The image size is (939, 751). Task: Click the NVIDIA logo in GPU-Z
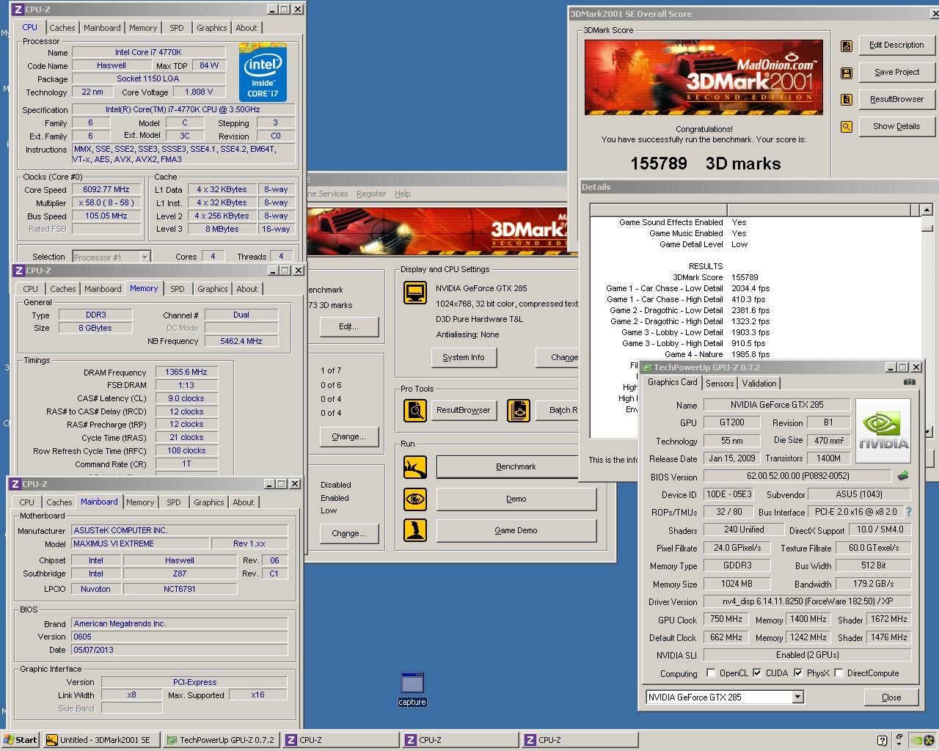883,431
